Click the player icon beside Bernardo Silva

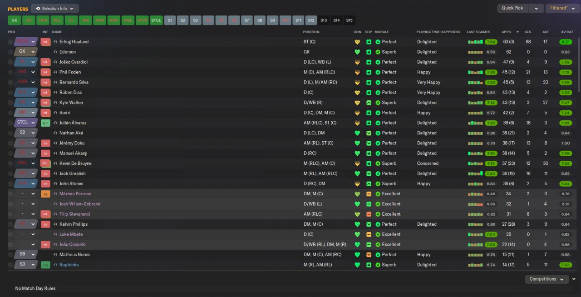tap(55, 82)
